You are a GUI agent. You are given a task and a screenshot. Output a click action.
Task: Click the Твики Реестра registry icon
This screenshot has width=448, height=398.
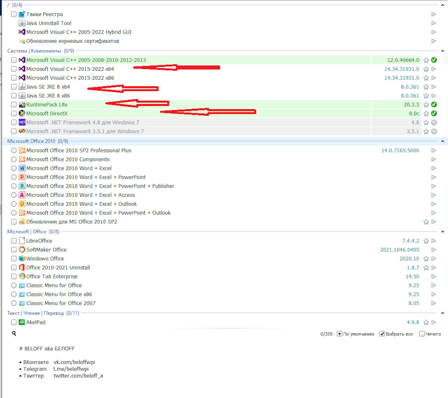[22, 14]
